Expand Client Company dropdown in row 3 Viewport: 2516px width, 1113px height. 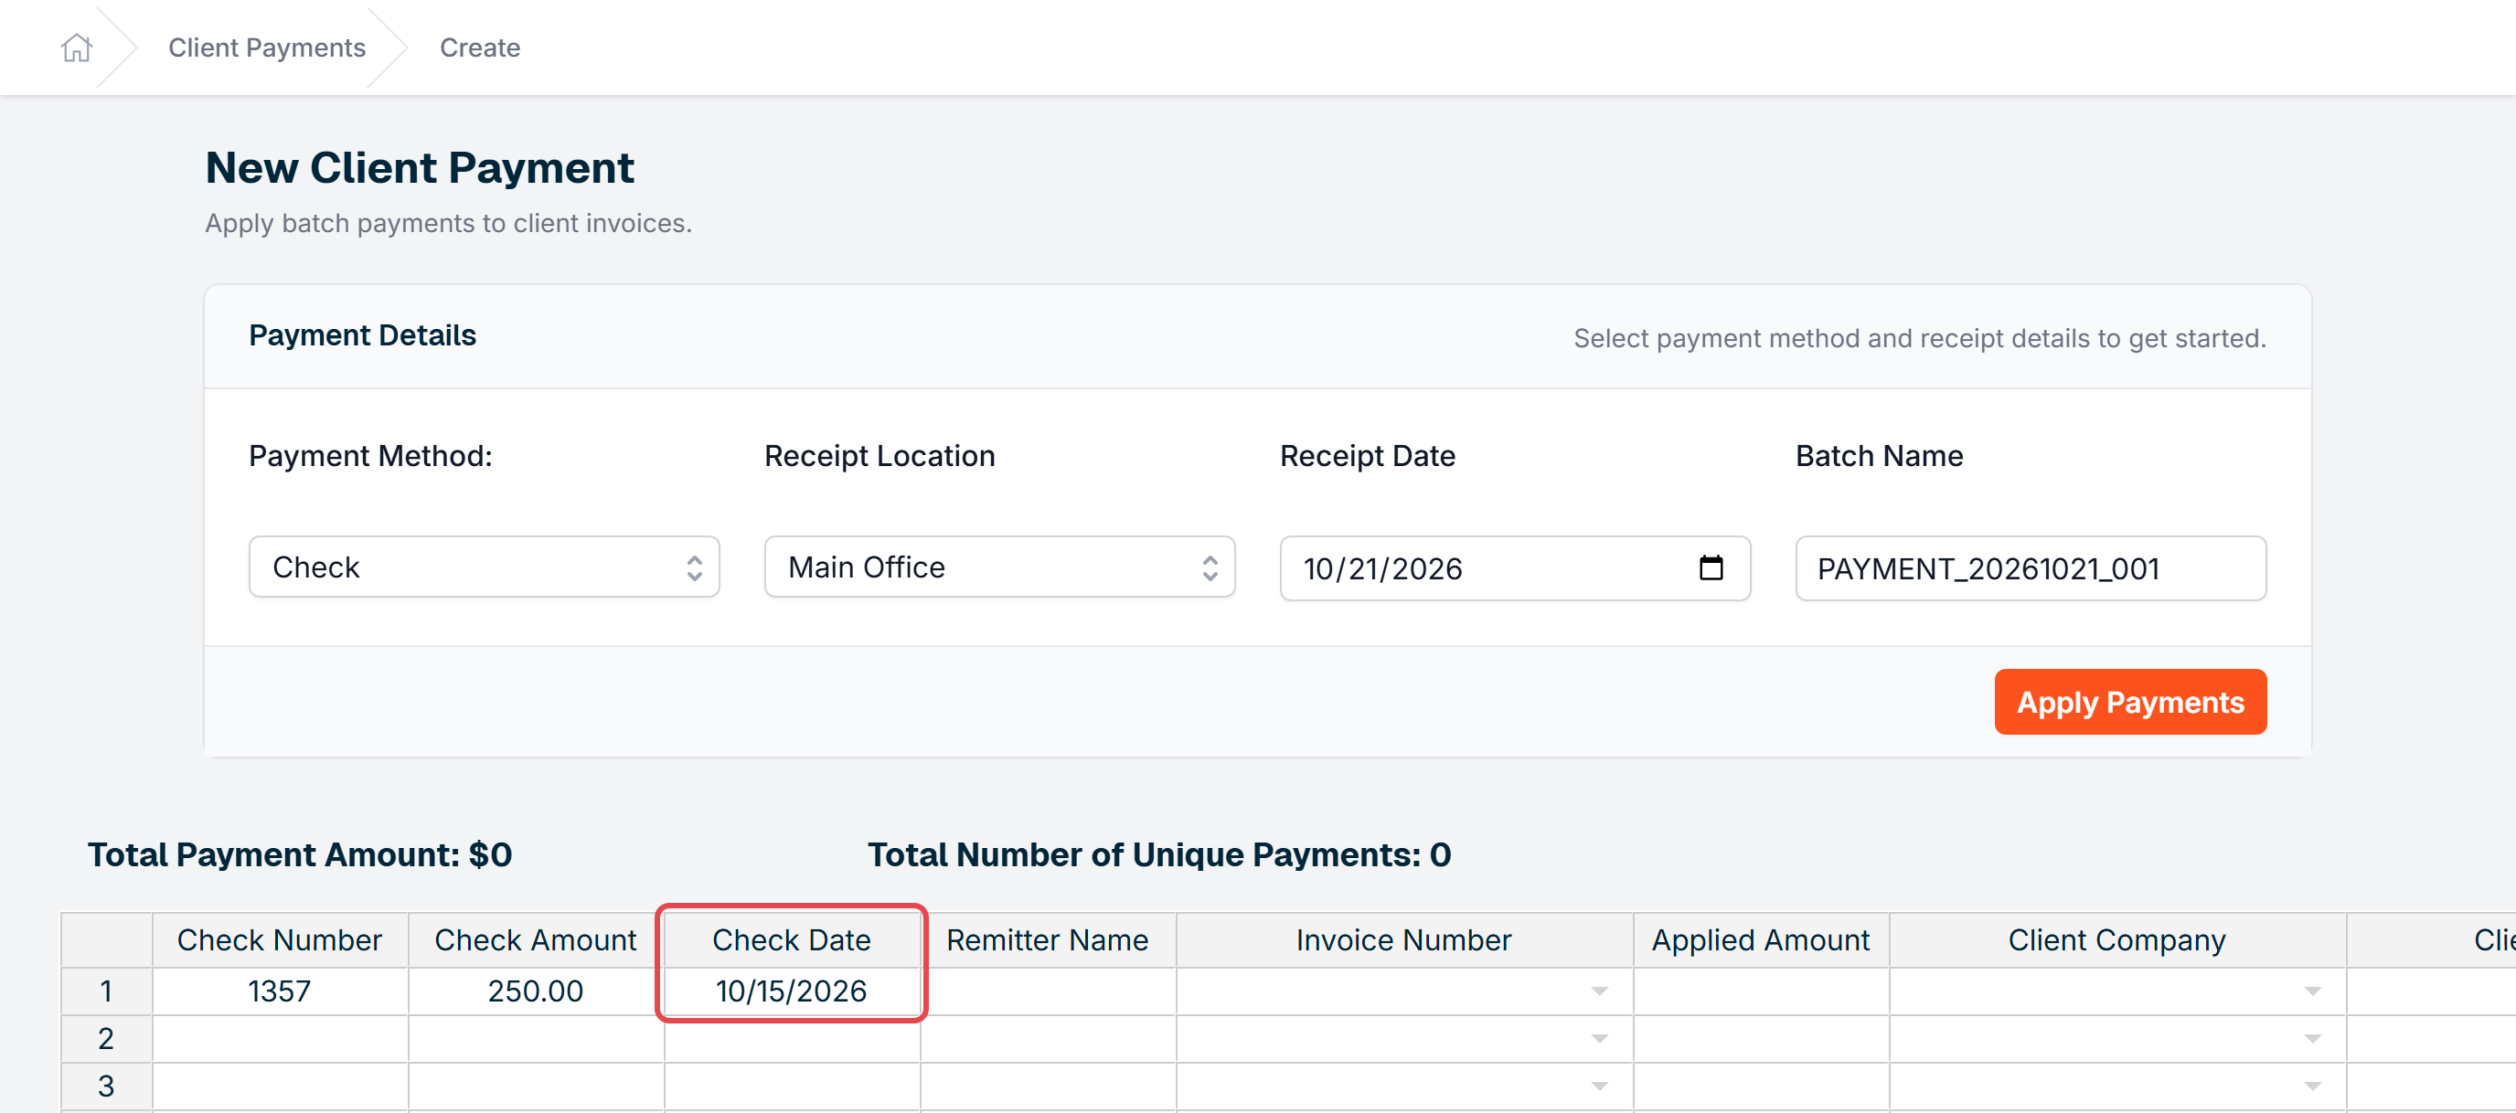tap(2312, 1086)
